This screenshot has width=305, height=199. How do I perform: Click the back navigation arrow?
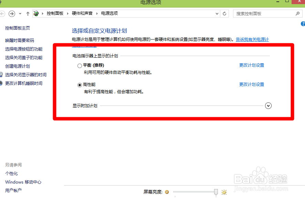(3, 13)
